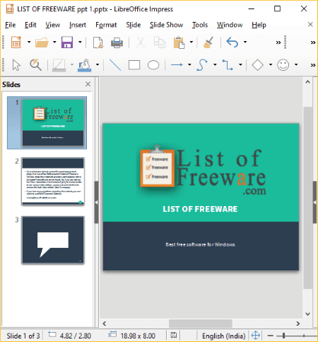Screen dimensions: 318x342
Task: Open the View menu
Action: tap(53, 25)
